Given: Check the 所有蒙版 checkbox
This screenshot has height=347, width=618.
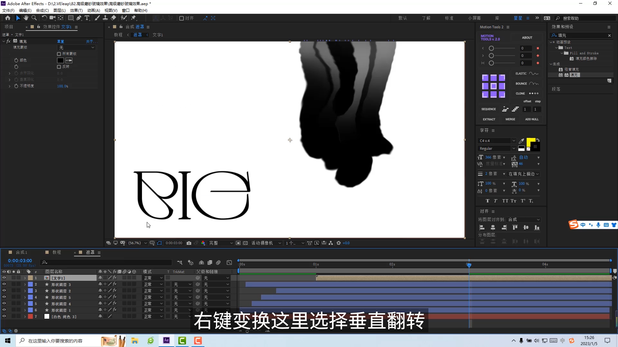Looking at the screenshot, I should [59, 54].
